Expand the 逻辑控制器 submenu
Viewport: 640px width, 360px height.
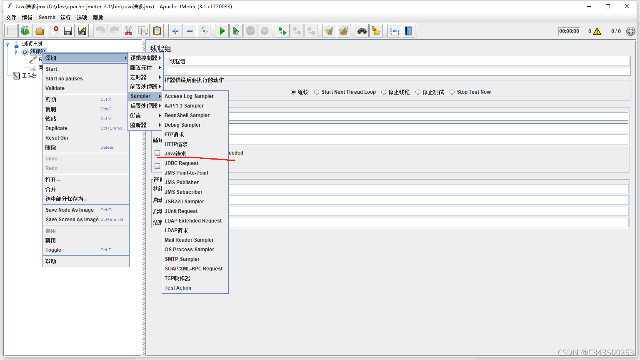coord(145,58)
